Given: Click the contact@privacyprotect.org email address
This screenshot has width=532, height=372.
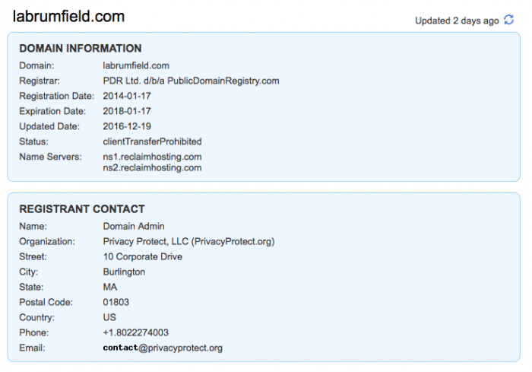Looking at the screenshot, I should [x=163, y=348].
